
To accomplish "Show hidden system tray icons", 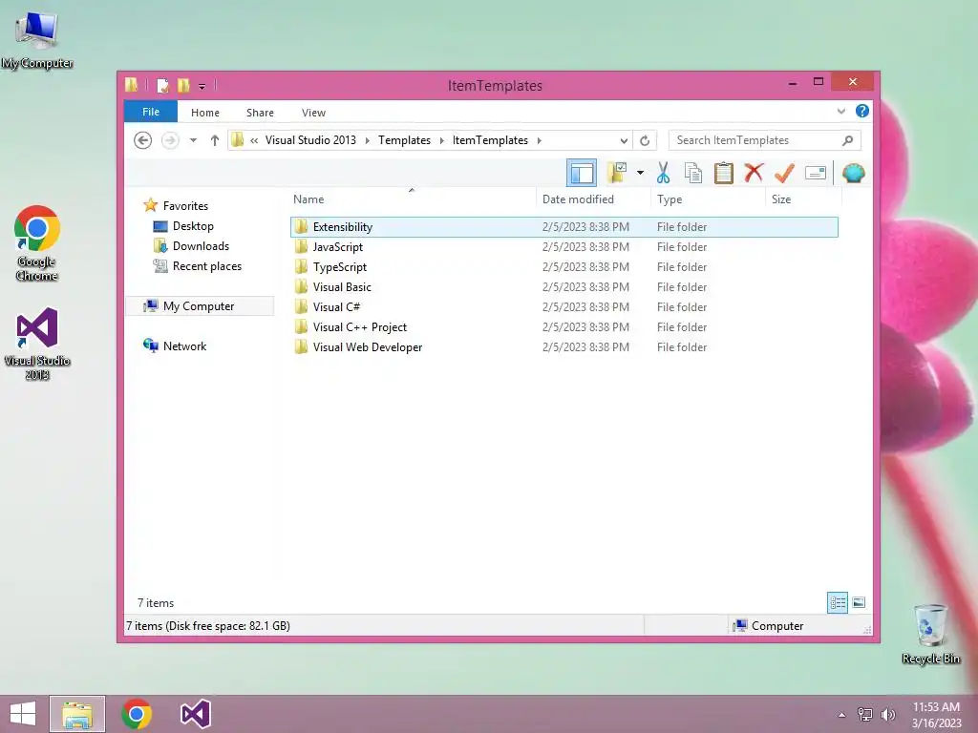I will [x=842, y=715].
